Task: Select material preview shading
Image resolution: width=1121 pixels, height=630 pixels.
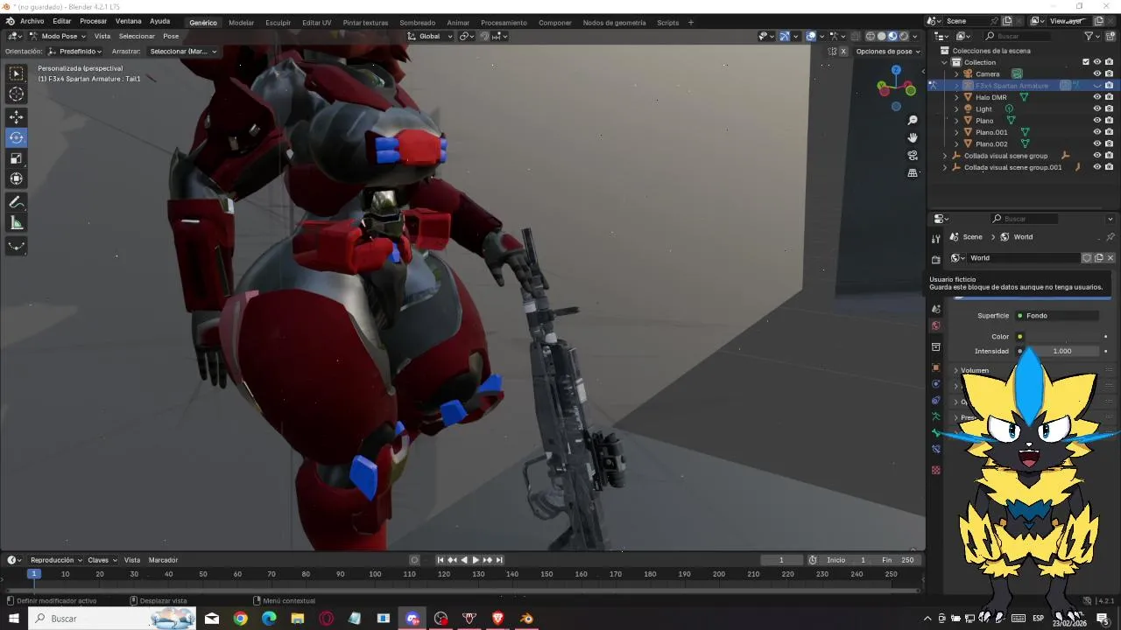Action: tap(892, 36)
